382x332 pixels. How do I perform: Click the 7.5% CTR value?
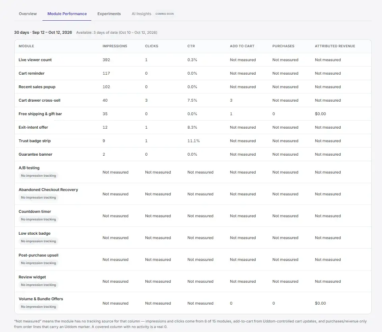click(192, 100)
